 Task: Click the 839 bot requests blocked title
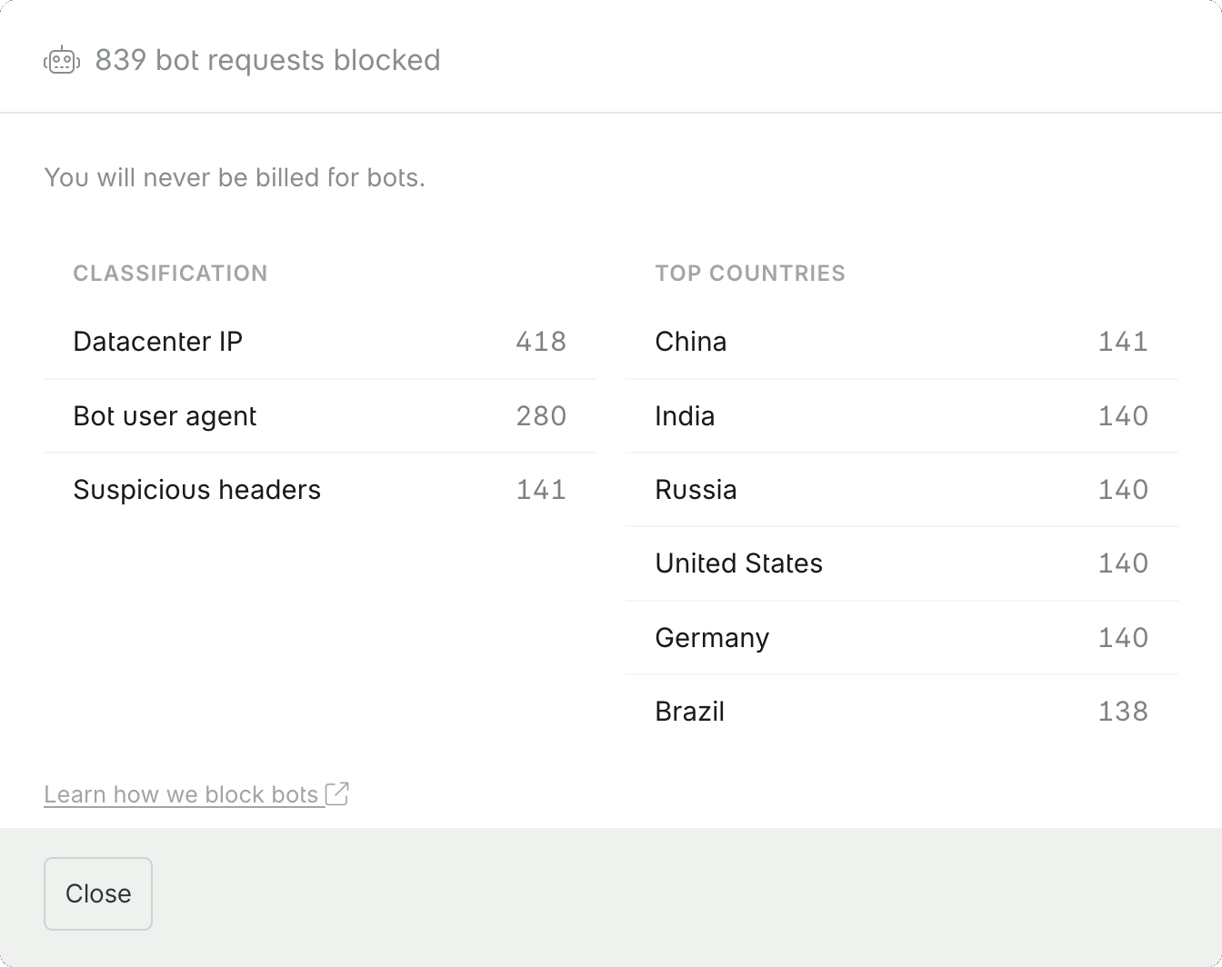click(267, 60)
